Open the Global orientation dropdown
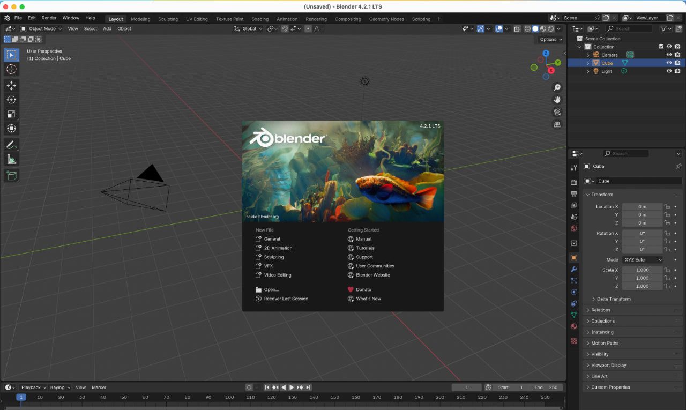Image resolution: width=686 pixels, height=410 pixels. pos(249,29)
